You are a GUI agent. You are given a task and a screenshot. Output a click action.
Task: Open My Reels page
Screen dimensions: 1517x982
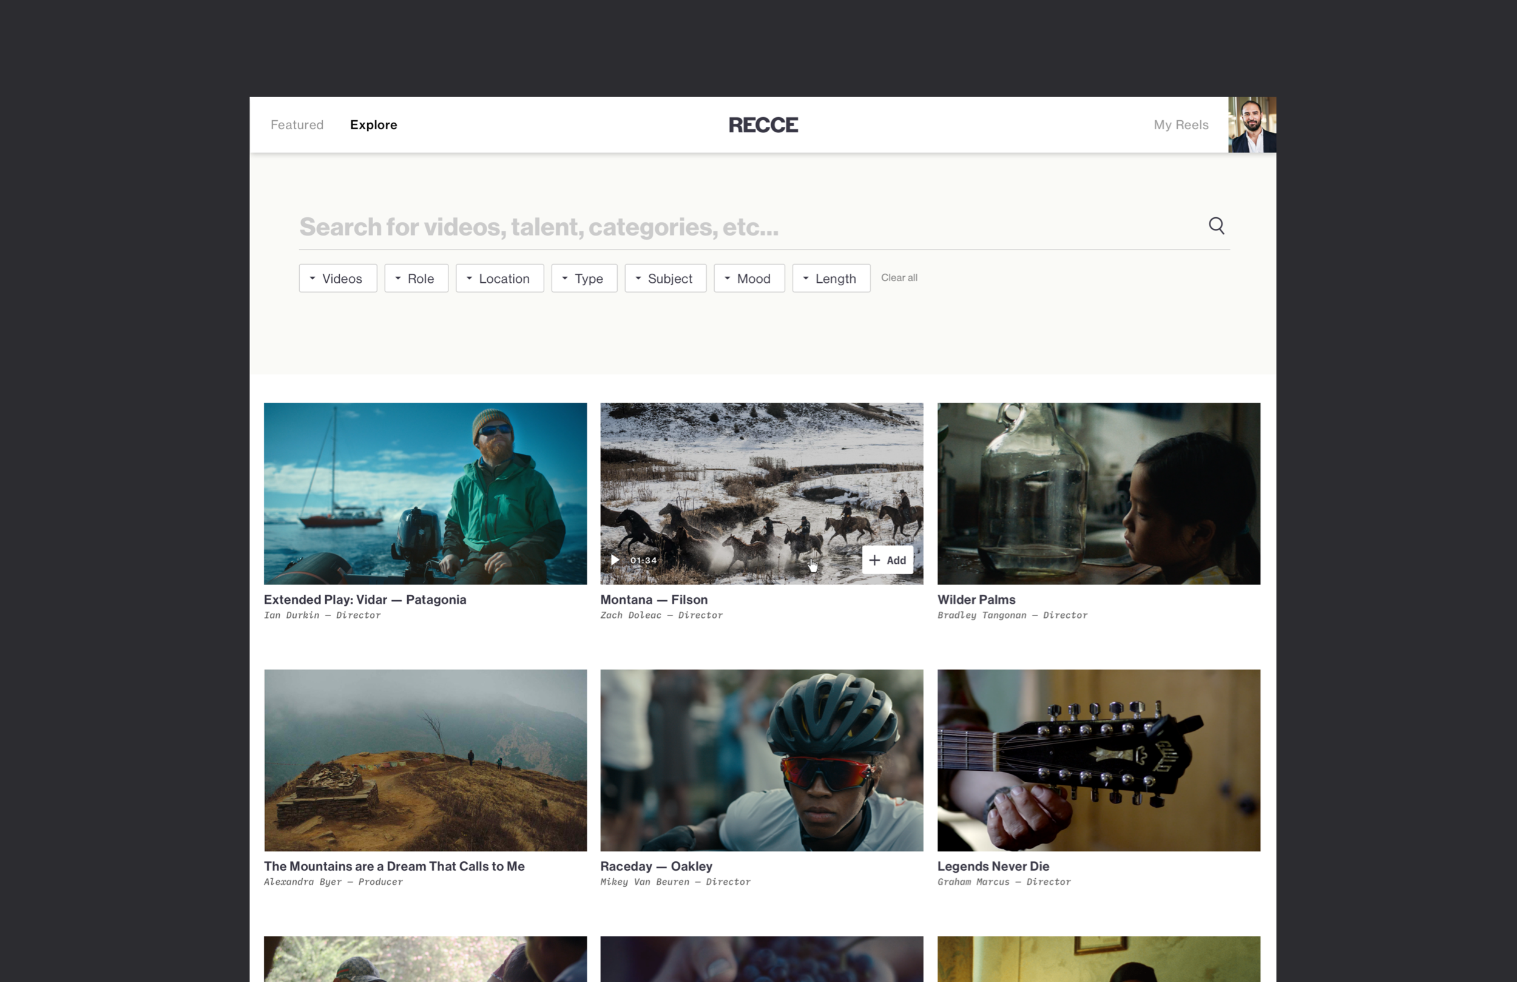pos(1180,125)
